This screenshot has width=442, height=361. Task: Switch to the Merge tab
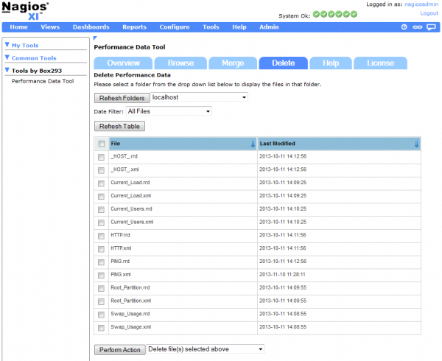coord(233,63)
